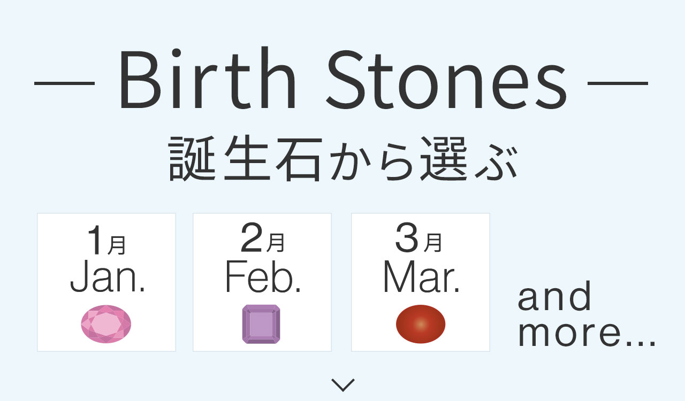Click the pink oval January gemstone
This screenshot has width=685, height=401.
106,324
